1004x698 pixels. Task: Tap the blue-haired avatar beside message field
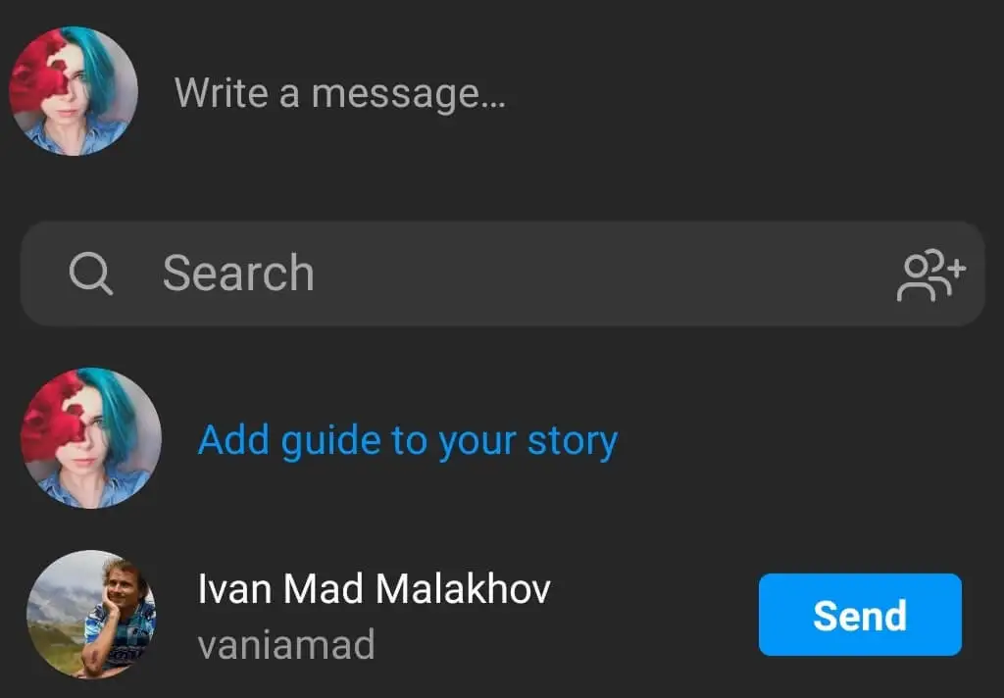click(x=73, y=91)
